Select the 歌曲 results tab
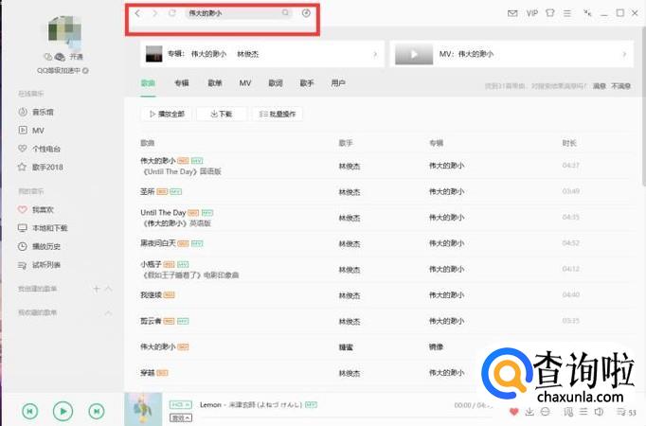Viewport: 646px width, 426px height. (148, 83)
